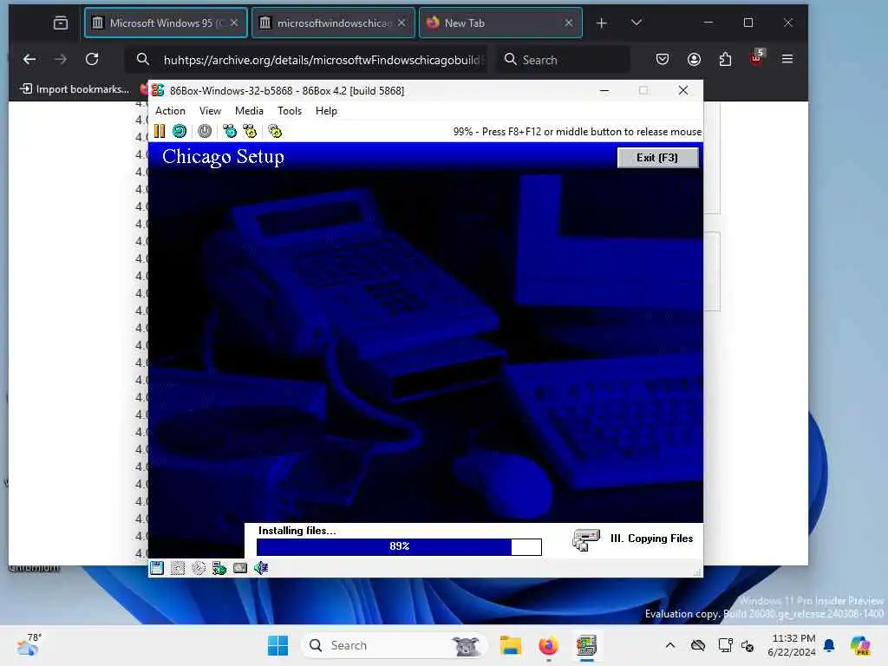This screenshot has width=888, height=666.
Task: Click the empty floppy drive status icon
Action: click(x=178, y=568)
